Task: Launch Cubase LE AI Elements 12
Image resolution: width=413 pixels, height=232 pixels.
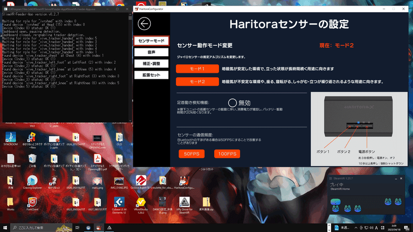Action: [x=119, y=205]
